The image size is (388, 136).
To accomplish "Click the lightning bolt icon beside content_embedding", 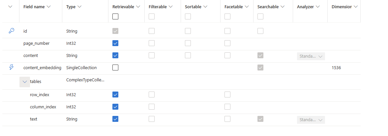I will [x=11, y=68].
